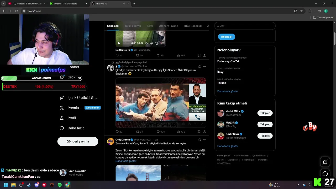Screen dimensions: 336x189
Task: Open options for the Endonezya'da 7.4 trend
Action: 271,58
